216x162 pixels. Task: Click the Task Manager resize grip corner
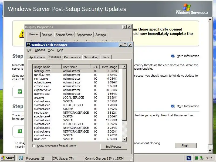(x=131, y=159)
